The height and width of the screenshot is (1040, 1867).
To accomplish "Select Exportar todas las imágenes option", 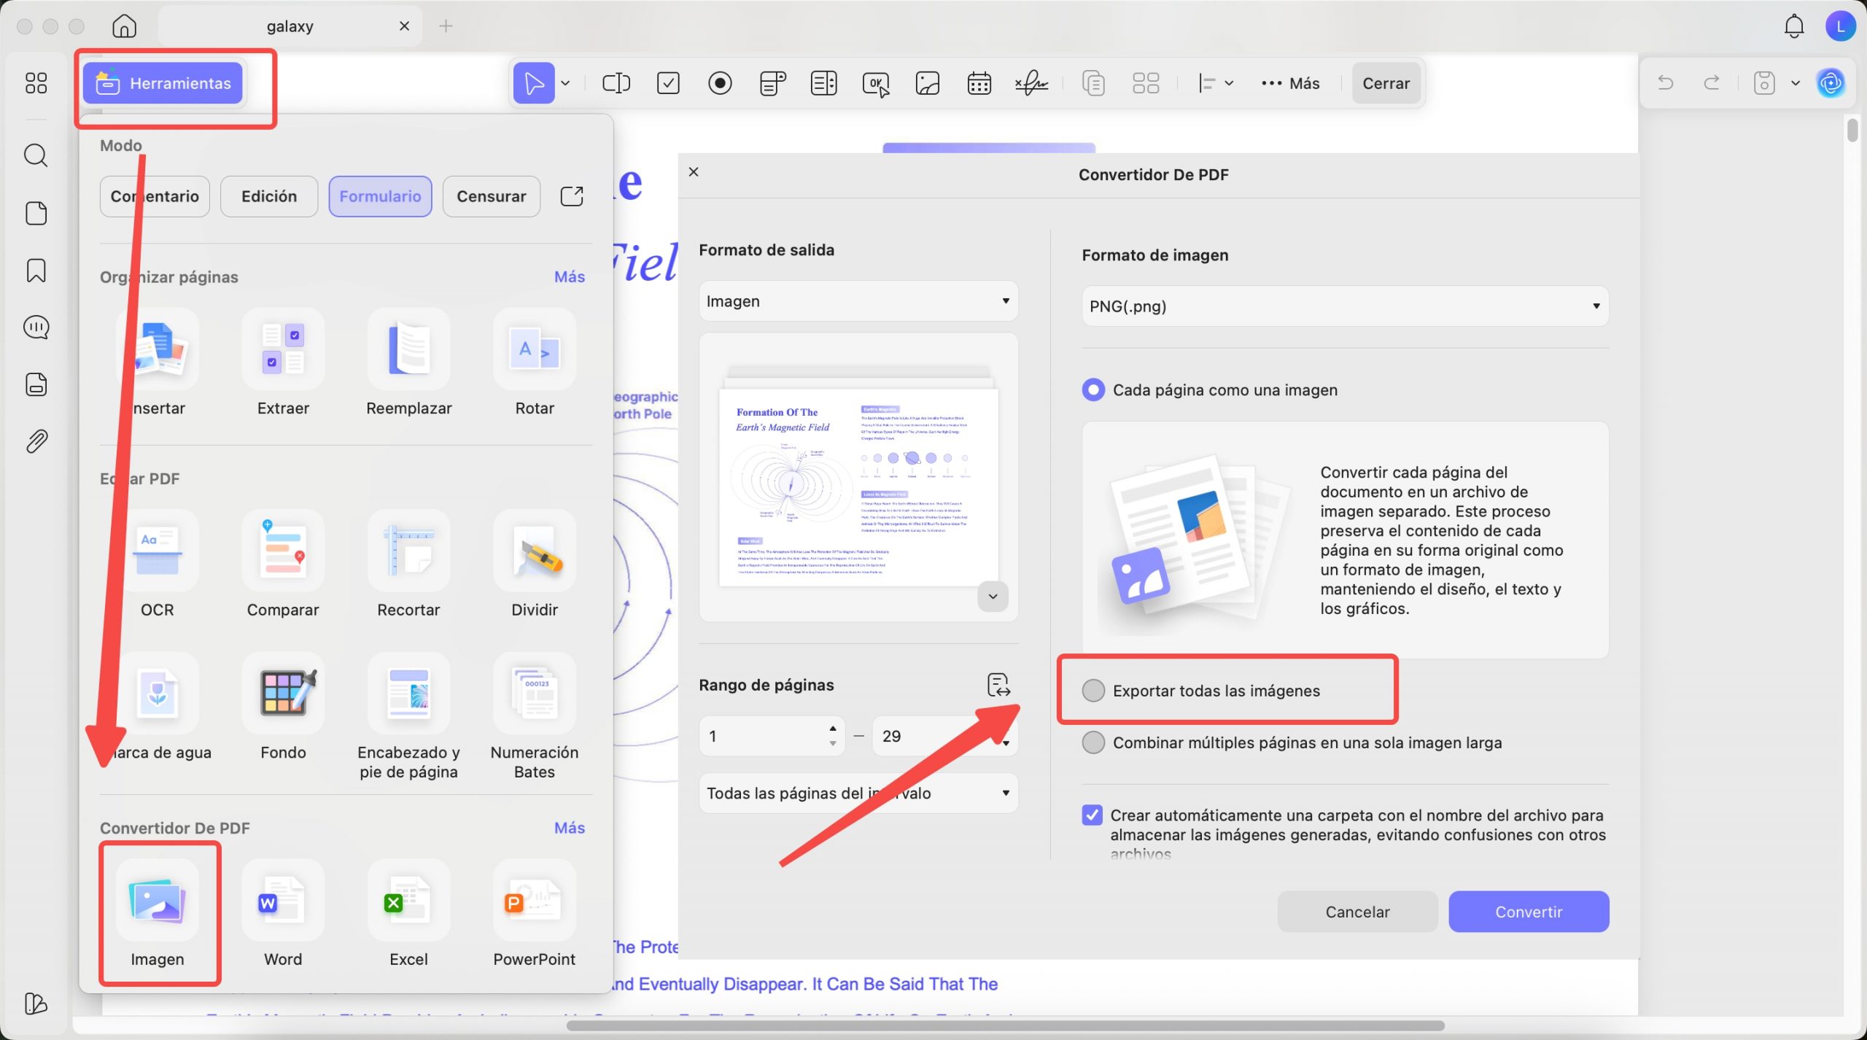I will click(1093, 690).
